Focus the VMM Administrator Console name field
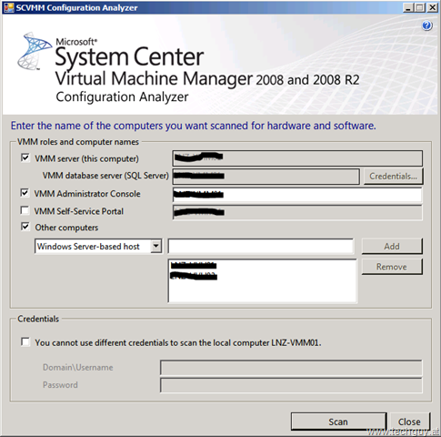 coord(297,195)
